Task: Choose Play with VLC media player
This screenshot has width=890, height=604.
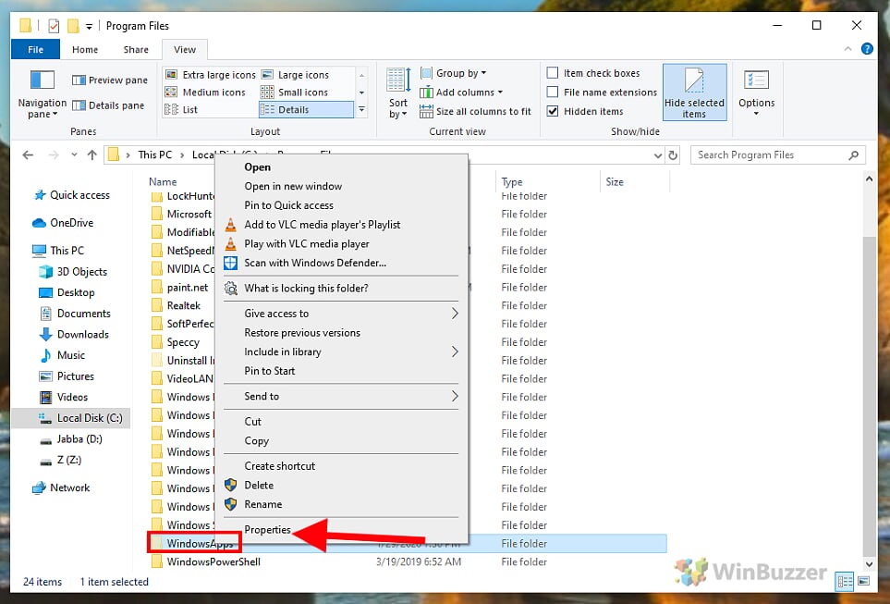Action: coord(340,244)
